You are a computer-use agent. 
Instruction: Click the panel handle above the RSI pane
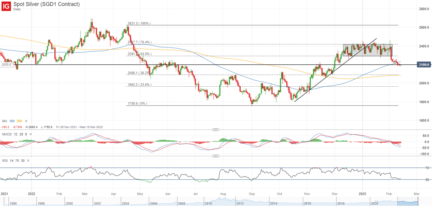[216, 156]
